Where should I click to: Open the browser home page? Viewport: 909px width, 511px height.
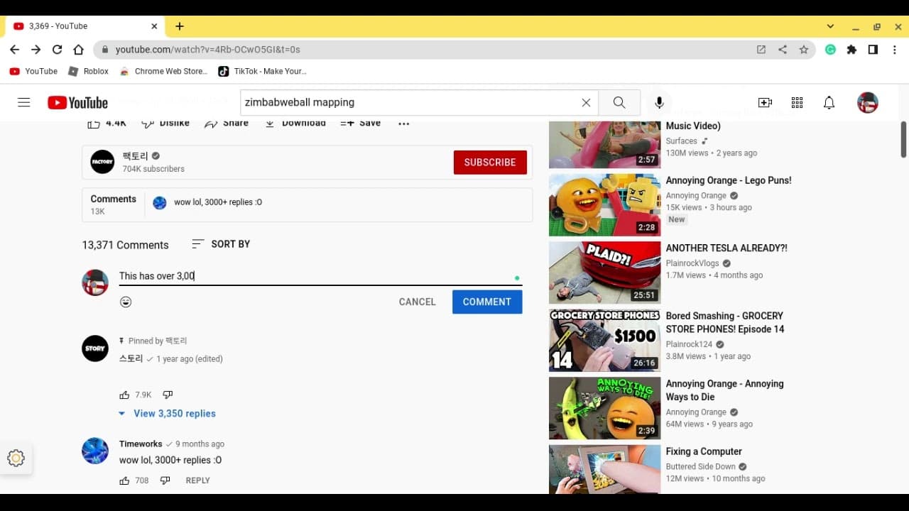pyautogui.click(x=79, y=50)
